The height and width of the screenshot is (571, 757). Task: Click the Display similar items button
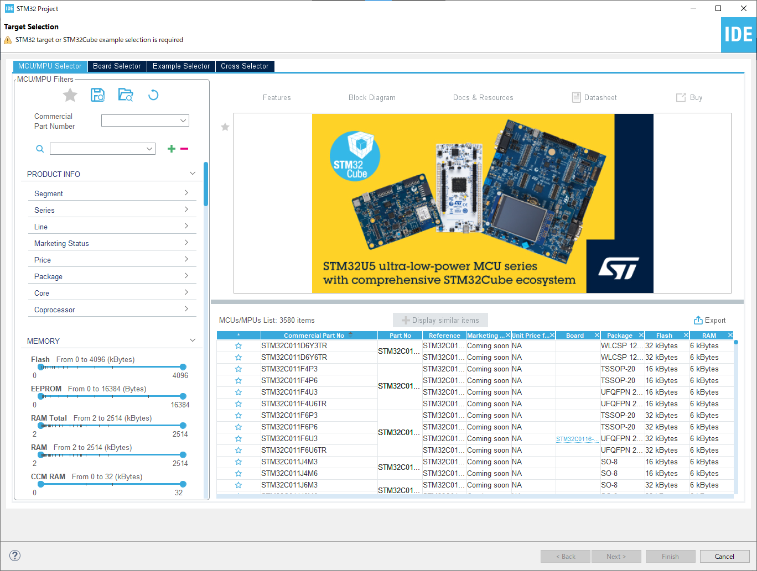click(x=440, y=320)
